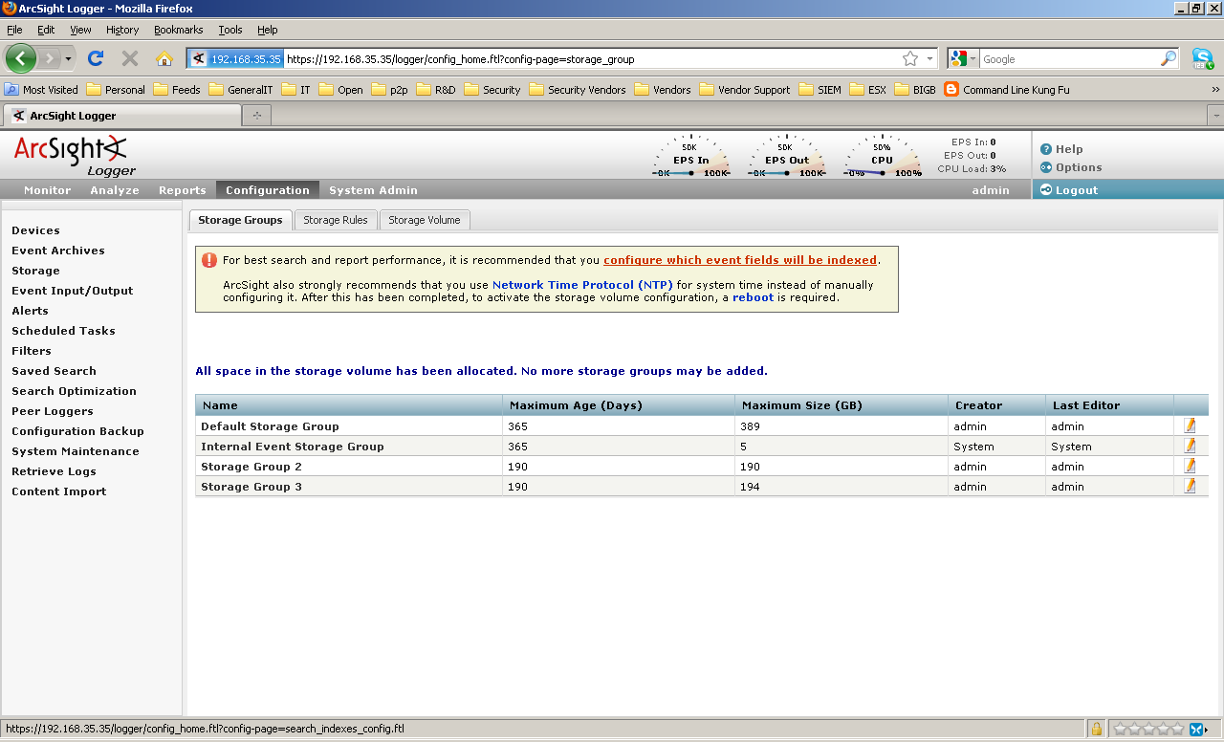1224x742 pixels.
Task: Open Content Import in the sidebar
Action: [59, 491]
